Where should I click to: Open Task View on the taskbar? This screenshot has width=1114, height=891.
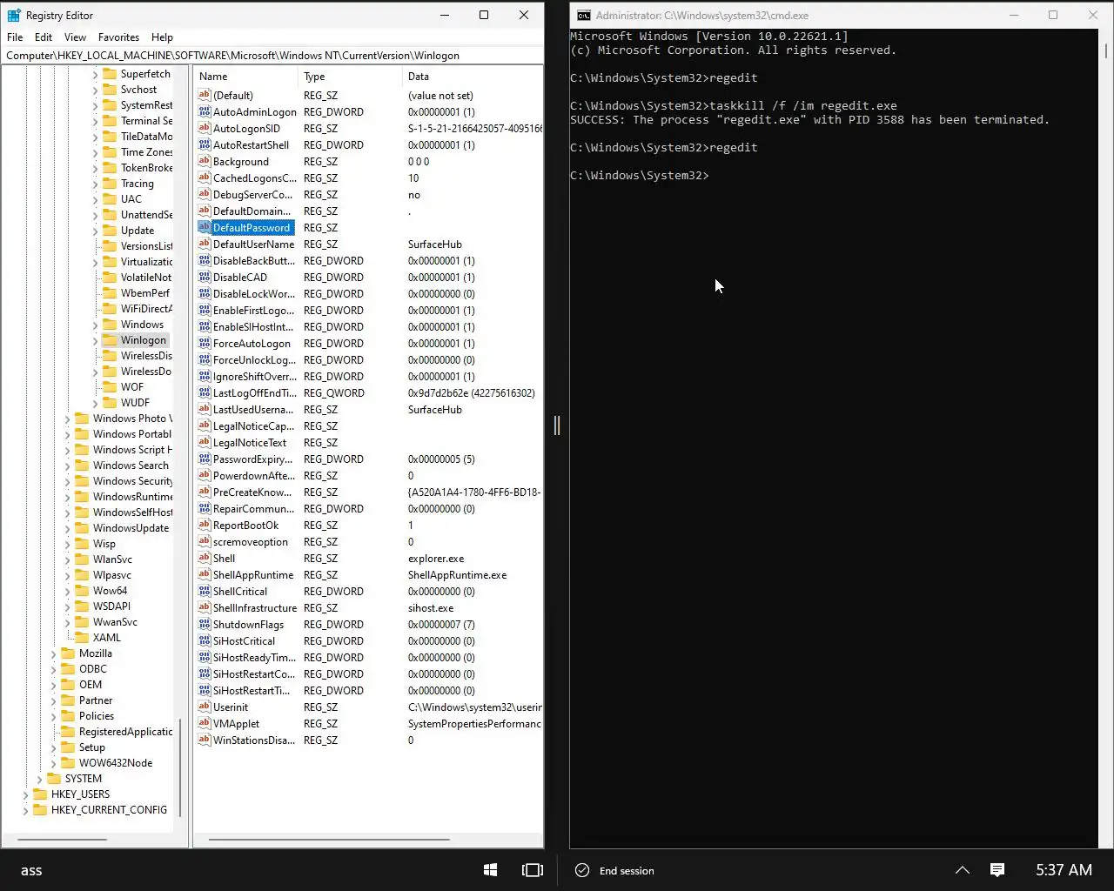click(532, 870)
